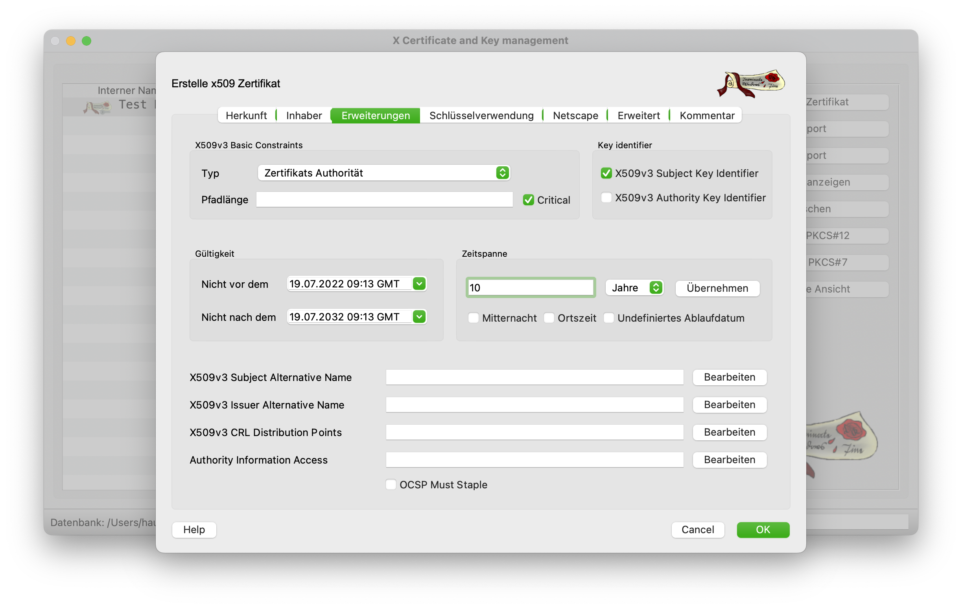Open the 'Nicht vor dem' date picker arrow
Image resolution: width=962 pixels, height=611 pixels.
coord(419,284)
